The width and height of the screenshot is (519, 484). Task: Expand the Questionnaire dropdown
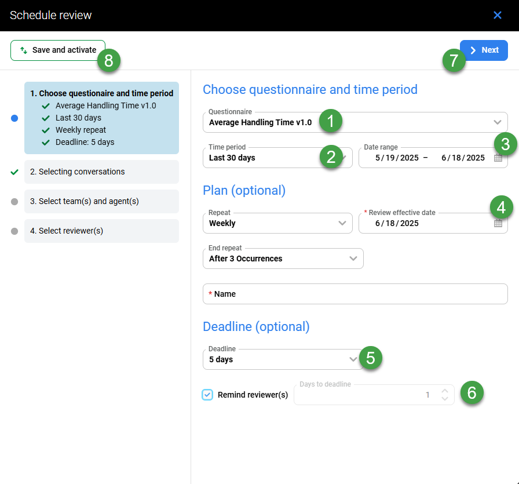[496, 122]
